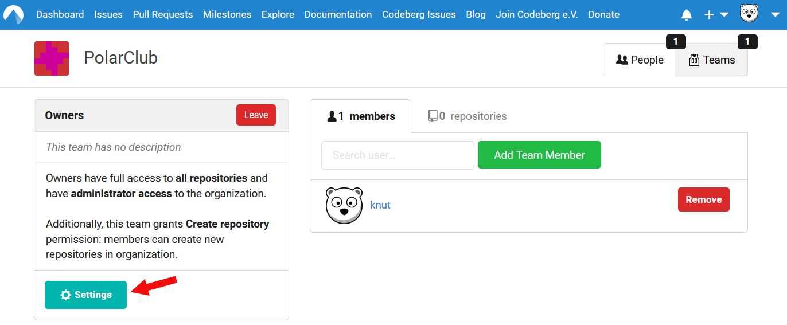Open the plus create-new dropdown
This screenshot has width=787, height=325.
(x=716, y=15)
